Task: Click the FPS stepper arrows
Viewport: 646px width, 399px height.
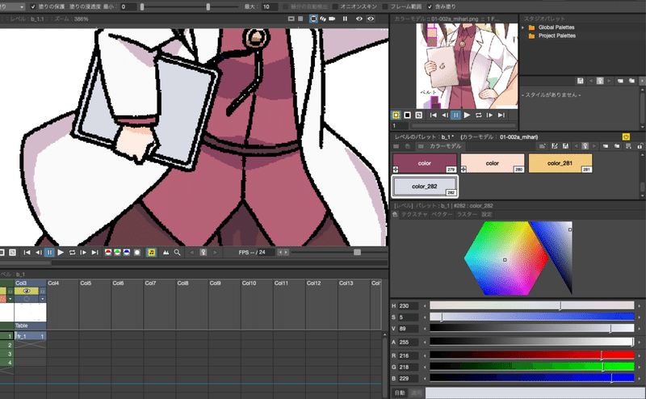Action: point(283,252)
